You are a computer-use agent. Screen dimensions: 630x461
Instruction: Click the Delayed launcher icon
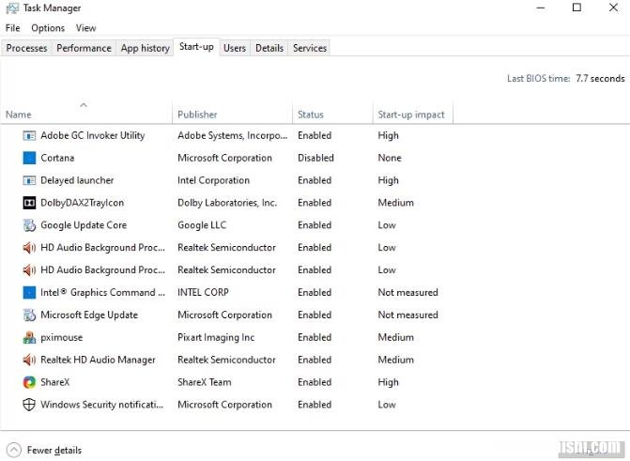(x=29, y=180)
